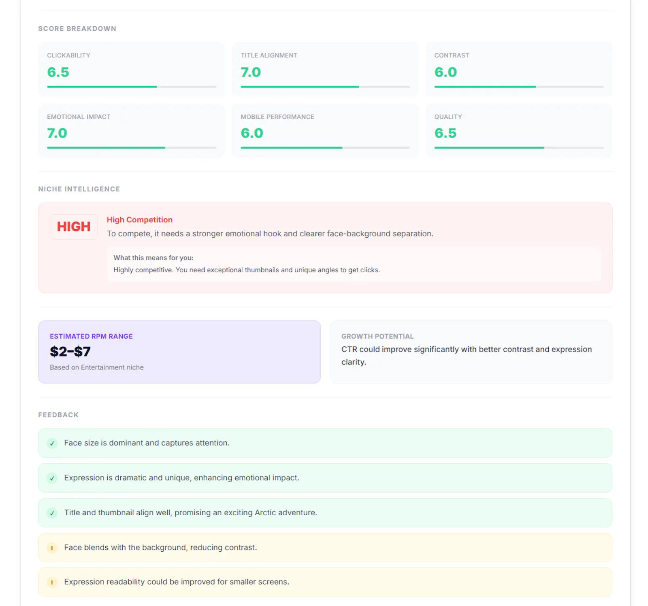Click the 'ESTIMATED RPM RANGE' label
The height and width of the screenshot is (606, 648).
click(x=91, y=336)
